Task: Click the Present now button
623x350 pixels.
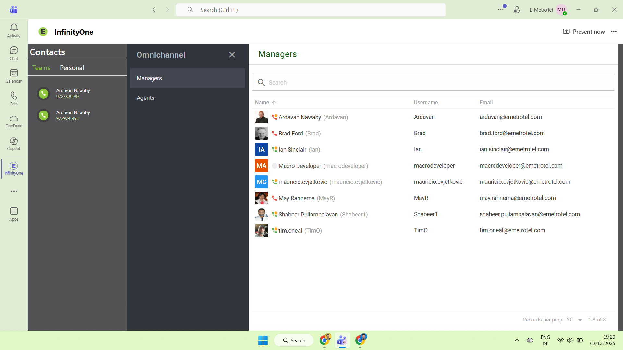Action: tap(584, 32)
